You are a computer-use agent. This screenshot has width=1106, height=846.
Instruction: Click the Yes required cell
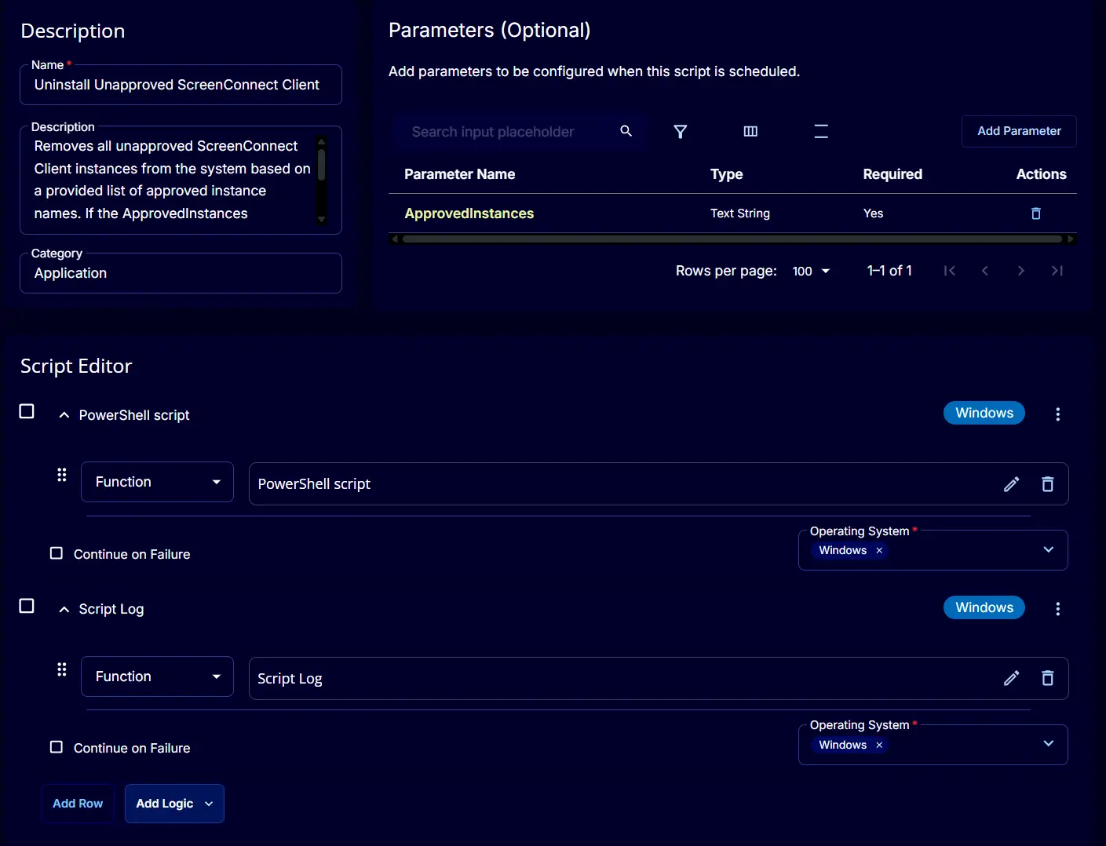point(873,213)
